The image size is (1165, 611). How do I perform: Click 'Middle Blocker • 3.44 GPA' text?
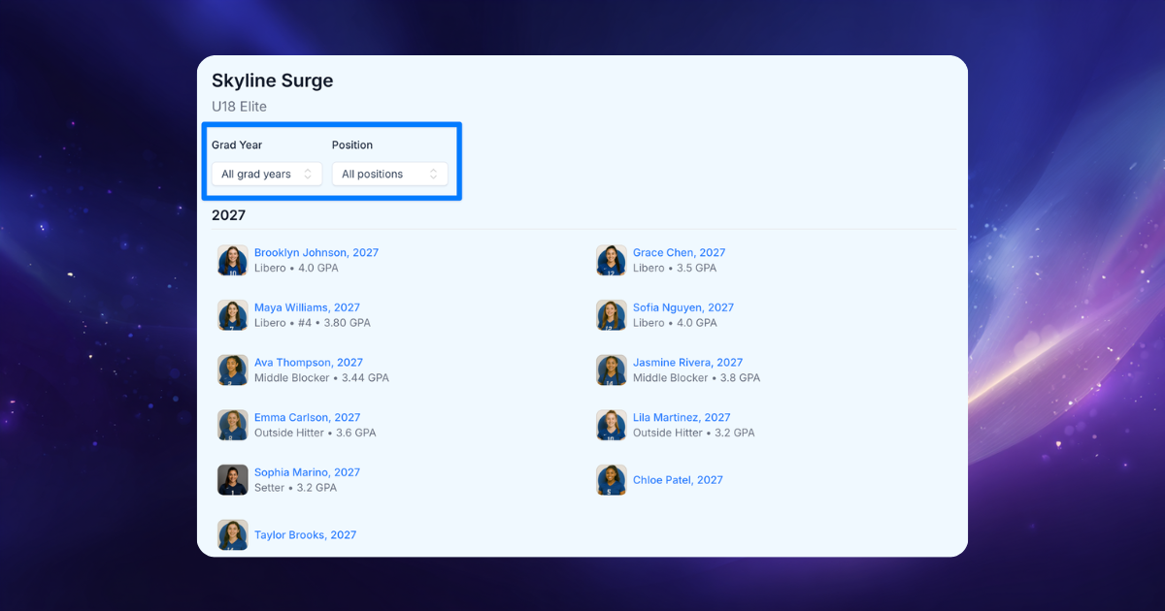point(321,378)
